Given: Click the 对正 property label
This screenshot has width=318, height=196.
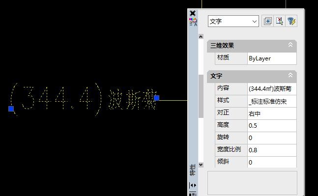Looking at the screenshot, I should tap(223, 112).
